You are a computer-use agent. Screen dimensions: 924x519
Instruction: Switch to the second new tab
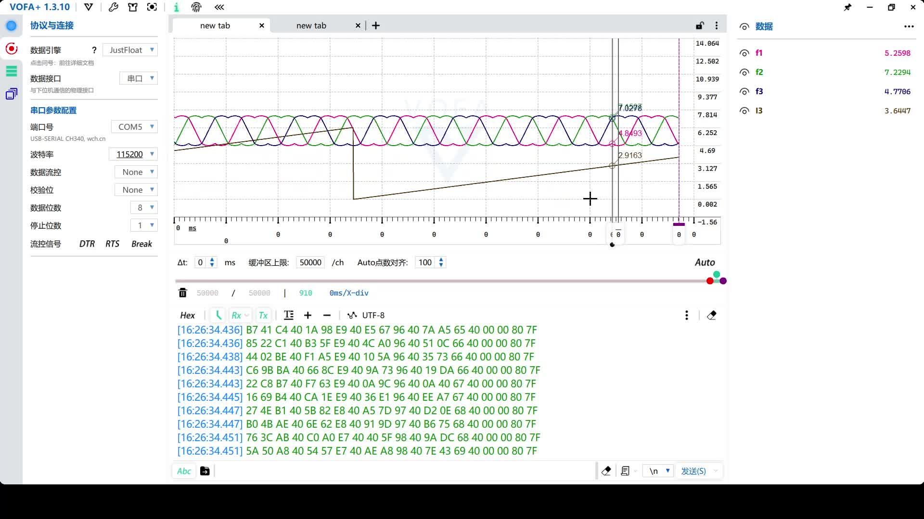click(x=311, y=25)
